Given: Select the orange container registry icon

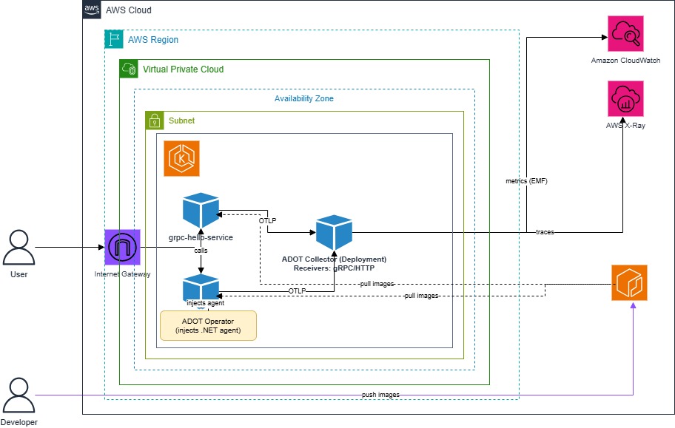Looking at the screenshot, I should pyautogui.click(x=629, y=282).
